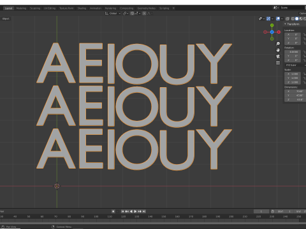
Task: Switch to UV Editing workspace
Action: pyautogui.click(x=50, y=8)
